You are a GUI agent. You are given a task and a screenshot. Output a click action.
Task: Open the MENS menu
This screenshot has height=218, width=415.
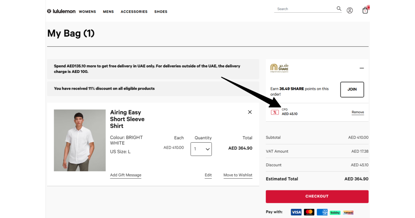(108, 12)
